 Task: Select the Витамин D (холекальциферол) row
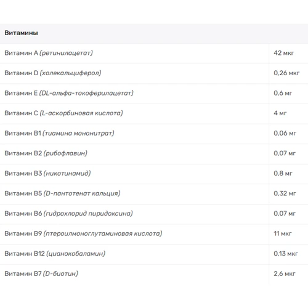pyautogui.click(x=154, y=74)
